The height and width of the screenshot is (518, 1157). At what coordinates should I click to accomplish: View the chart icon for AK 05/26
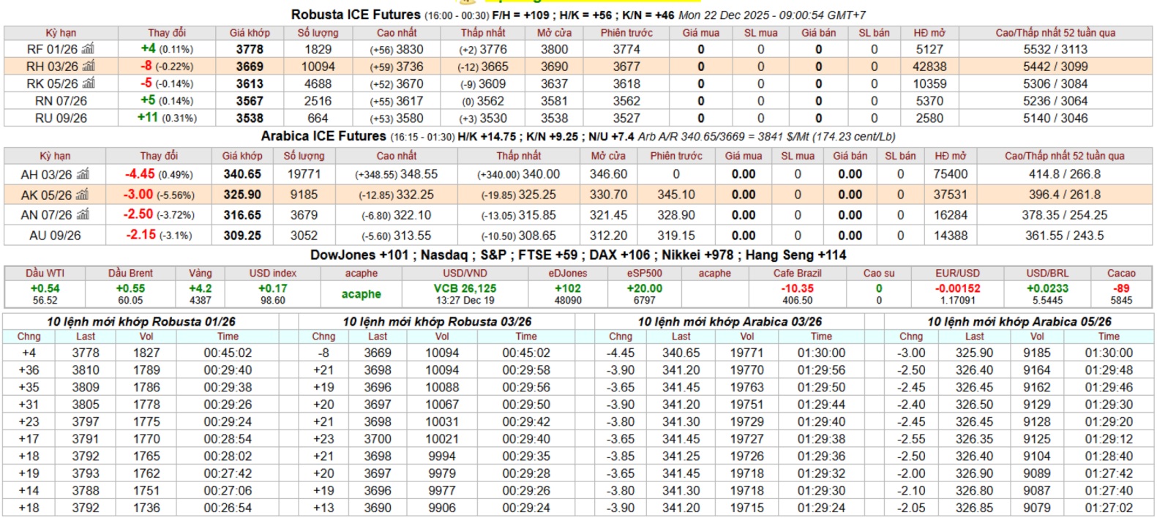coord(83,195)
